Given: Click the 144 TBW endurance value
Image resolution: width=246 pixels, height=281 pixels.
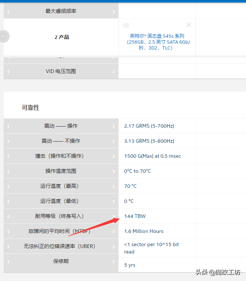Looking at the screenshot, I should coord(135,216).
